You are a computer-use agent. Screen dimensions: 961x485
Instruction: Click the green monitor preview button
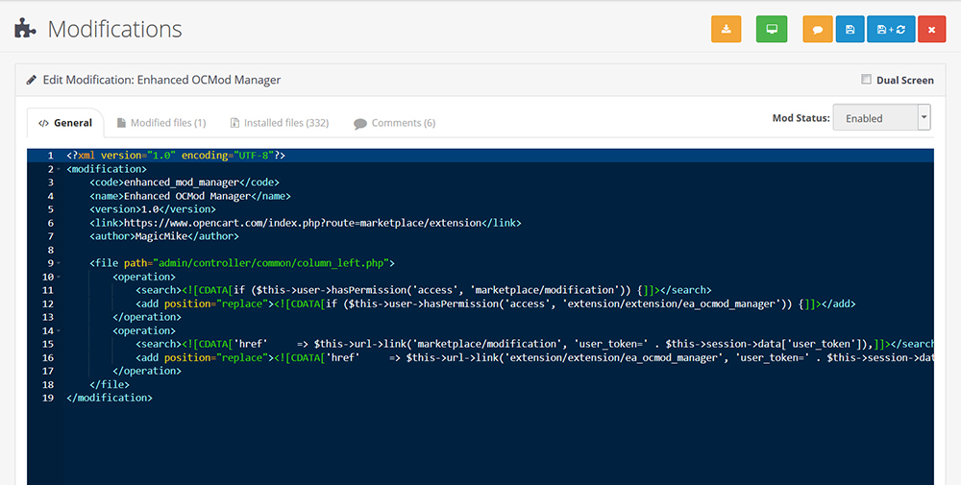point(772,30)
